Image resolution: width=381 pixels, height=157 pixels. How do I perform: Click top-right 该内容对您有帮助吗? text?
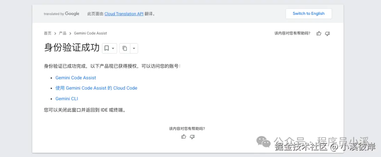(x=292, y=34)
